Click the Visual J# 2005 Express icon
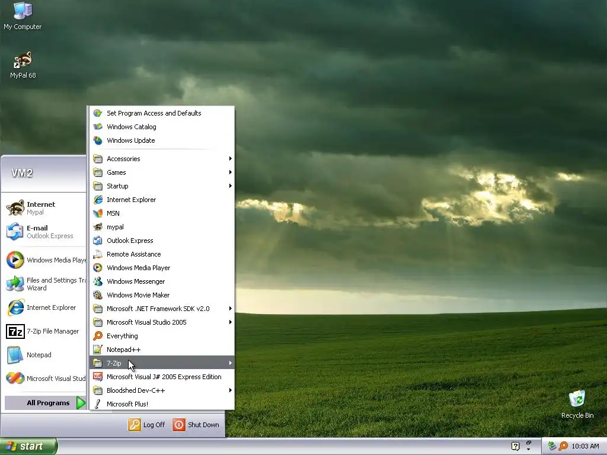Screen dimensions: 607x455 pyautogui.click(x=98, y=377)
